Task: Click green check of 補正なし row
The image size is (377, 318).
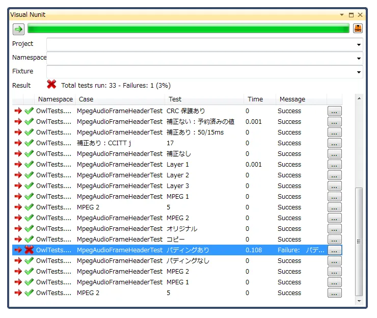Action: pyautogui.click(x=29, y=154)
